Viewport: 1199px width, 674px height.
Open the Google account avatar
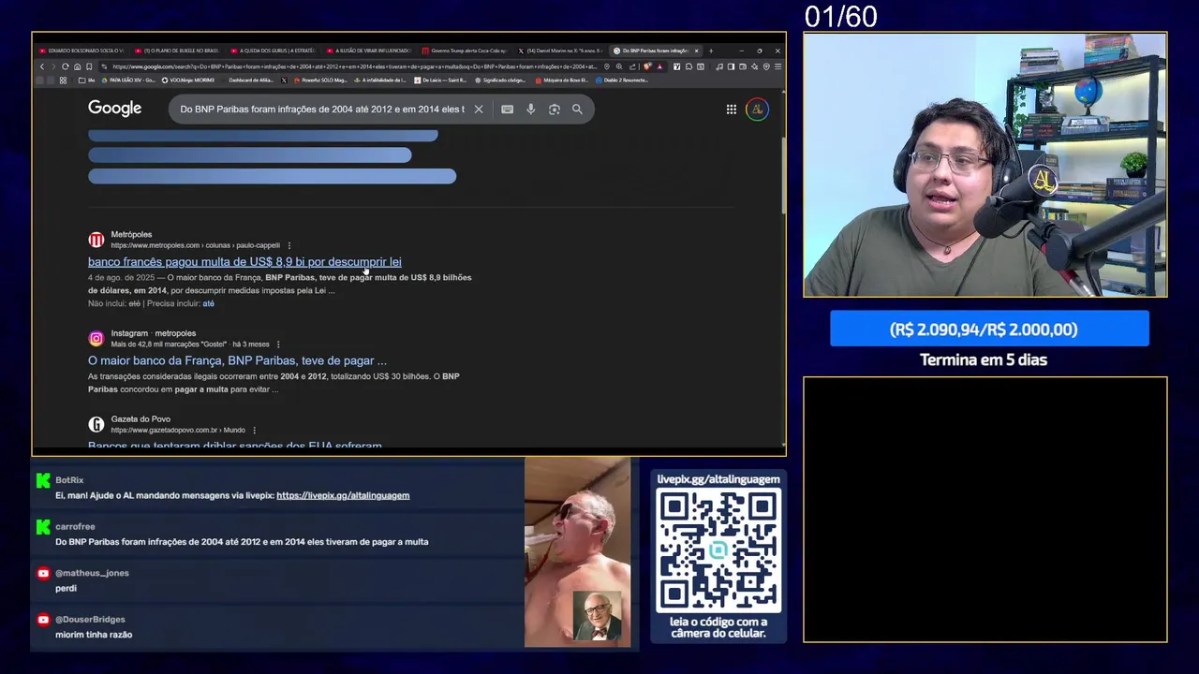[x=757, y=110]
